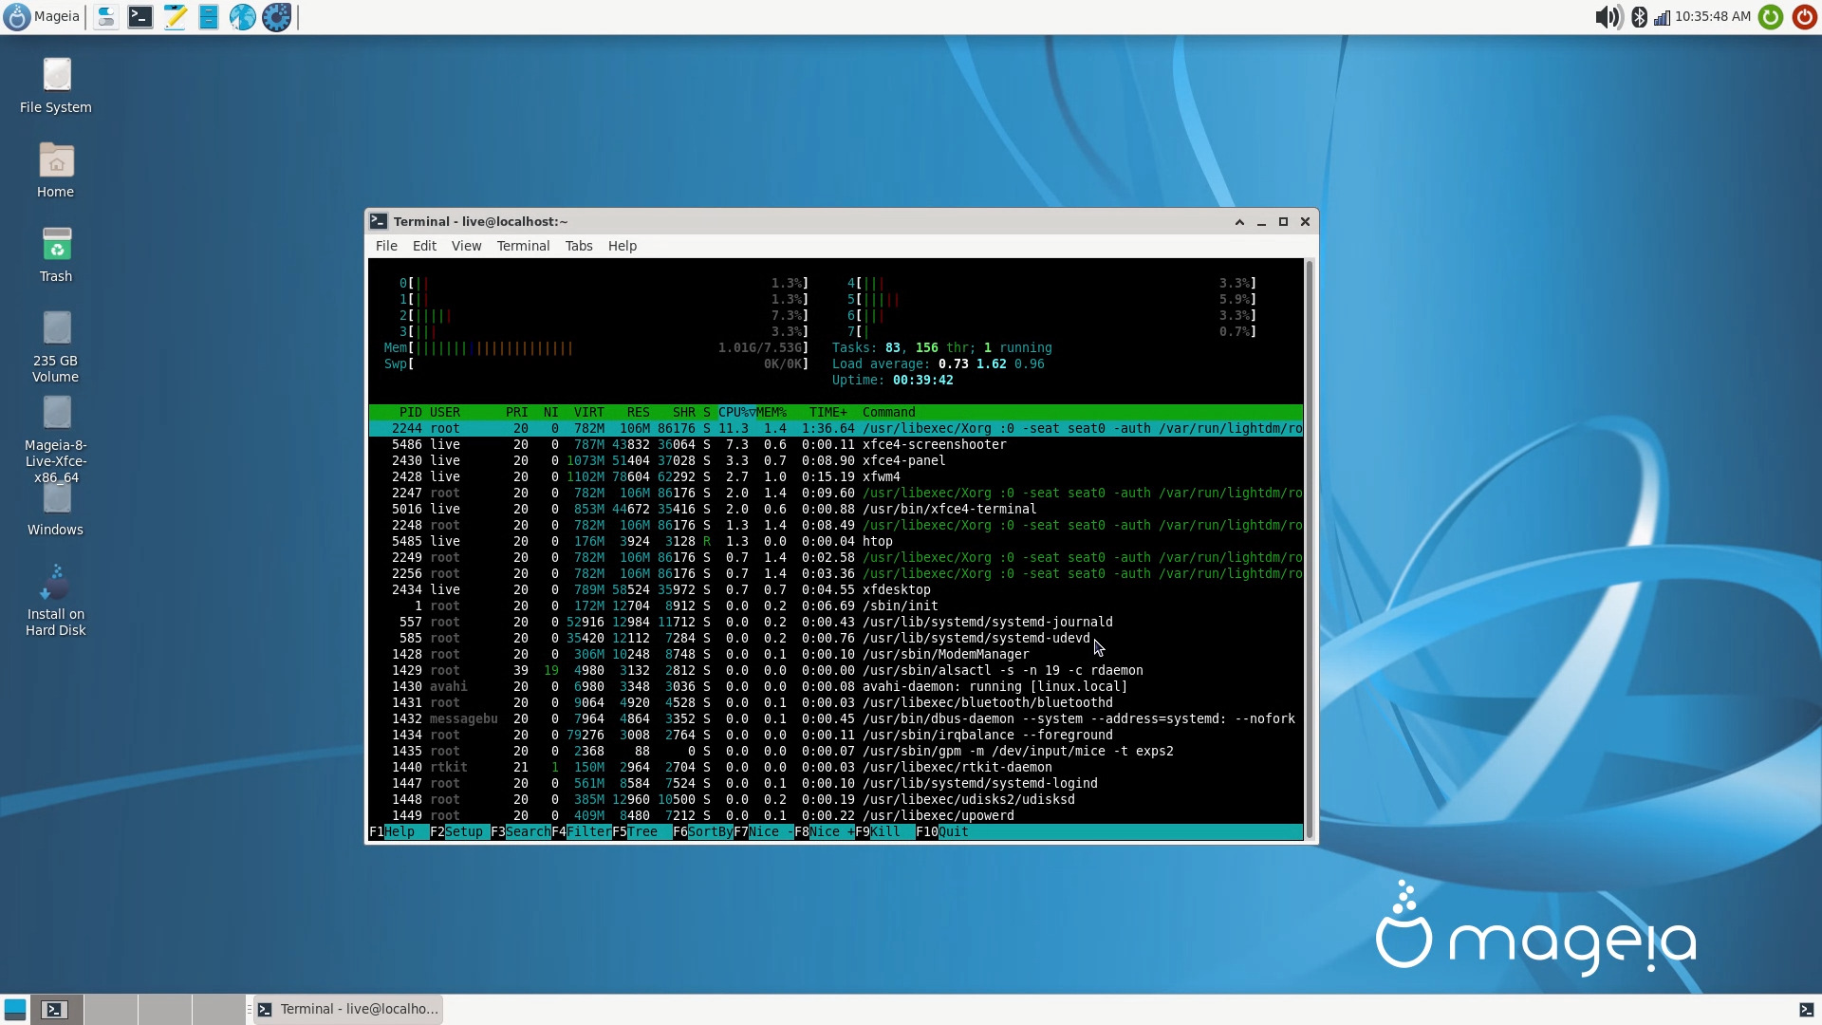Viewport: 1822px width, 1025px height.
Task: Enable Tree view via F5 in htop footer
Action: click(x=636, y=832)
